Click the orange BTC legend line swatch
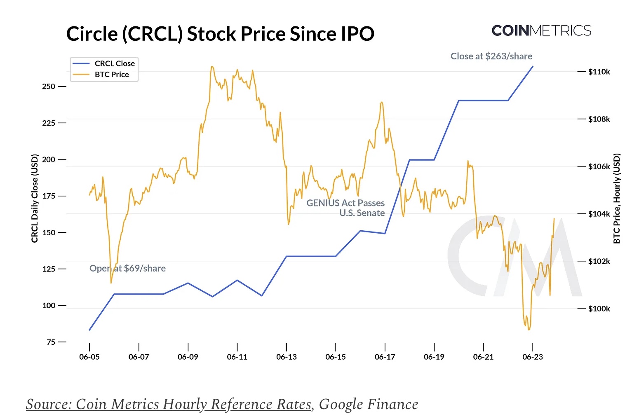 81,75
